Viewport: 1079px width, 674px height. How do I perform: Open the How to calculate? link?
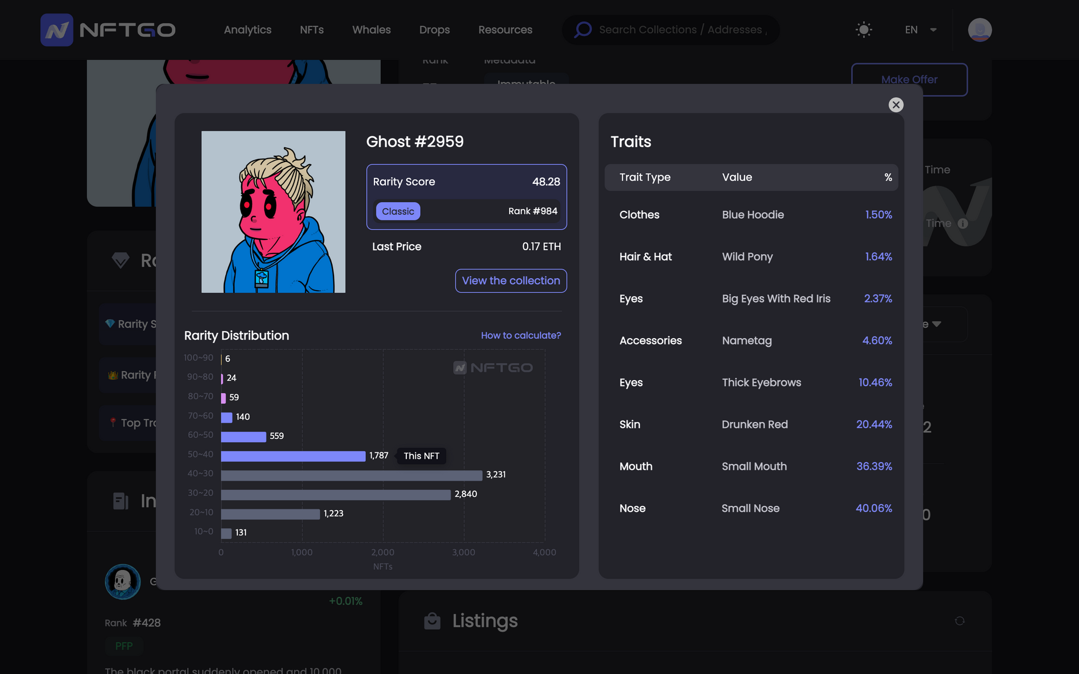point(521,335)
